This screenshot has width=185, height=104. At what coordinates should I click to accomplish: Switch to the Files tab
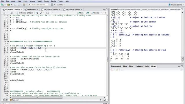click(x=125, y=66)
